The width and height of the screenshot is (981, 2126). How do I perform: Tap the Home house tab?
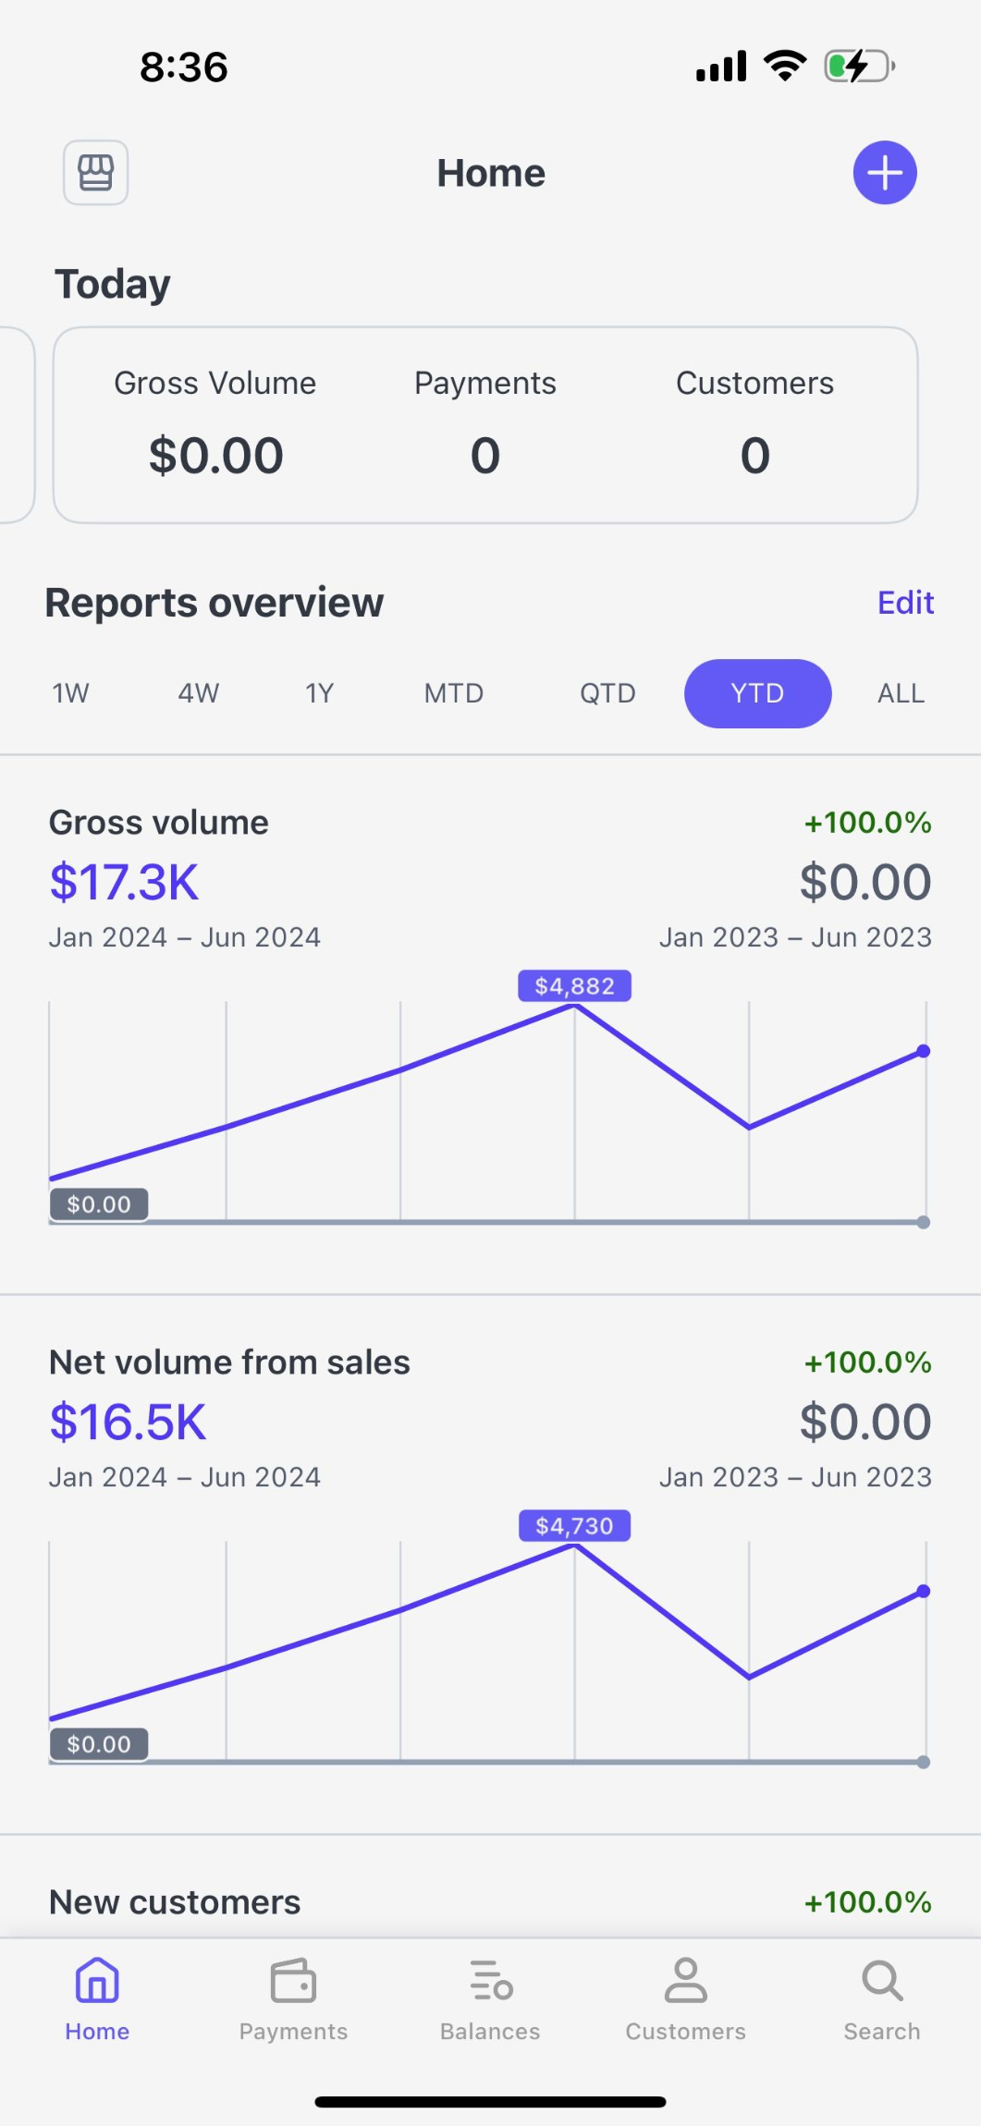97,1999
